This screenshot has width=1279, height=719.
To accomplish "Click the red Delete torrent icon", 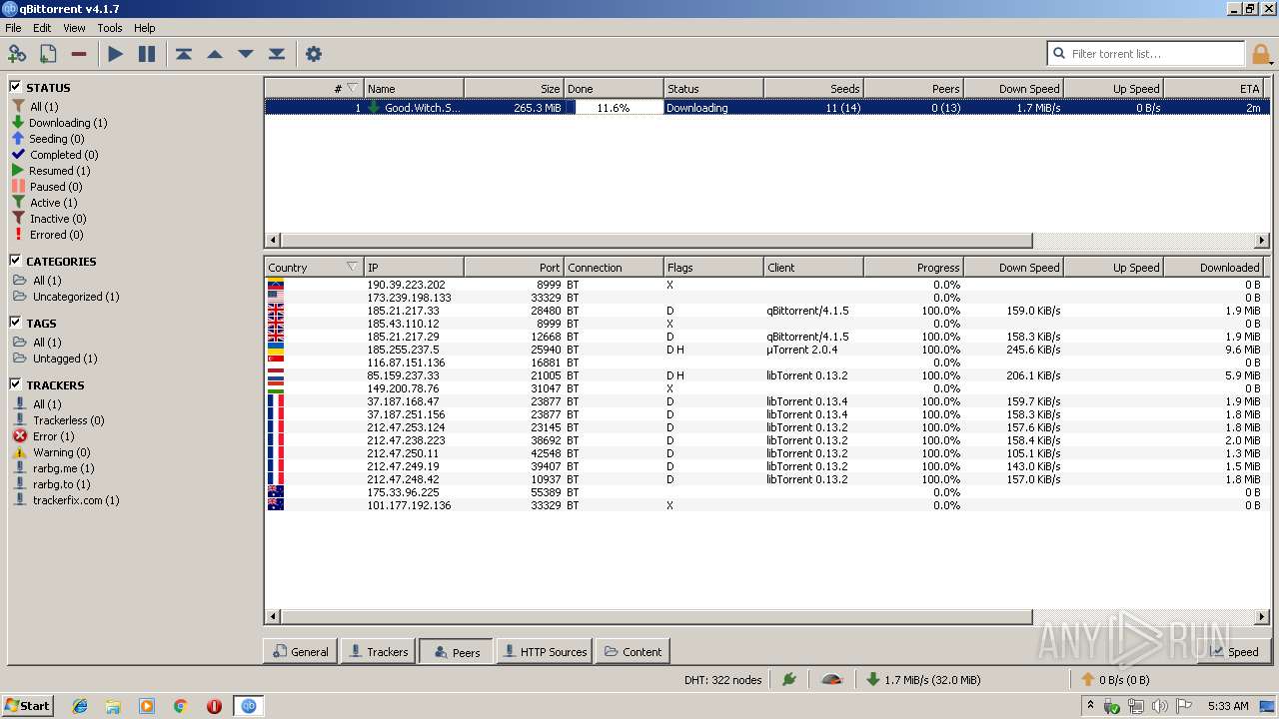I will click(x=79, y=54).
